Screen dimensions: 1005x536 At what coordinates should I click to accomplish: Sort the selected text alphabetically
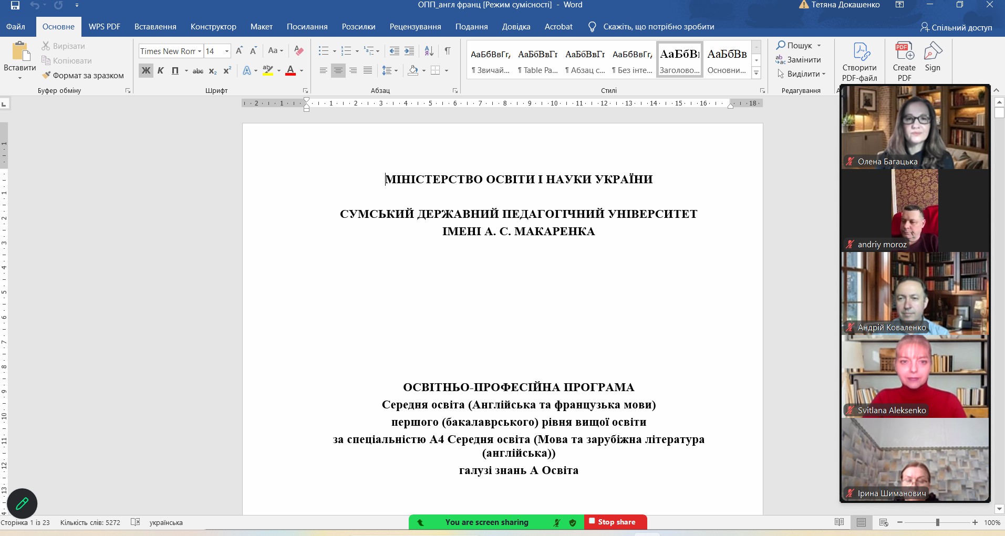tap(429, 51)
